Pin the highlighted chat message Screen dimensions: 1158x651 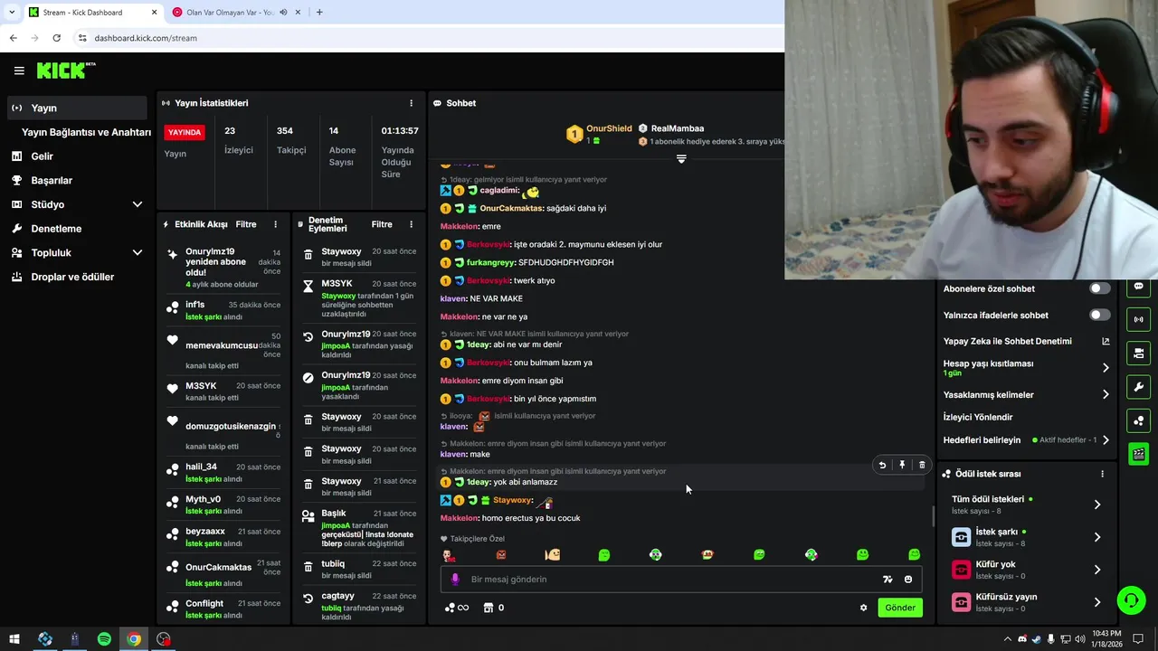pyautogui.click(x=902, y=465)
